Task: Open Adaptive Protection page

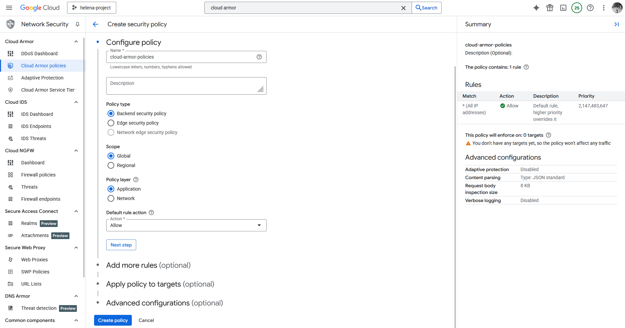Action: (42, 78)
